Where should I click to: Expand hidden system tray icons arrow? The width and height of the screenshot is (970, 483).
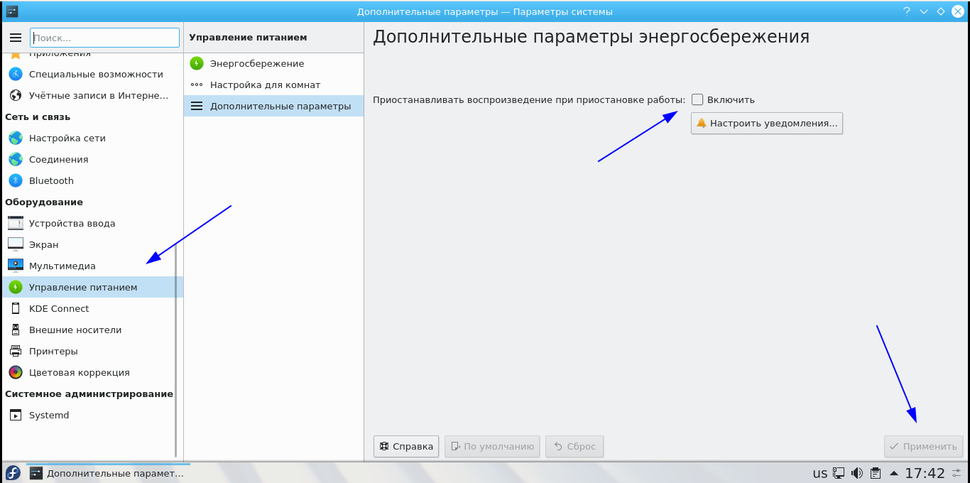pos(893,473)
